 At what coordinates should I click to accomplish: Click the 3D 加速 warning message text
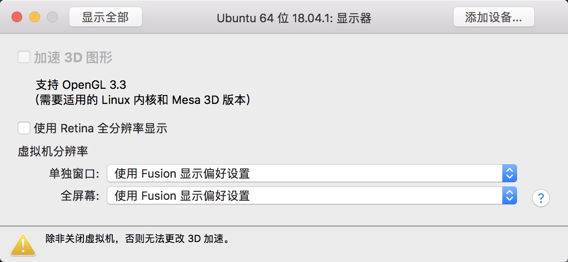[x=138, y=238]
